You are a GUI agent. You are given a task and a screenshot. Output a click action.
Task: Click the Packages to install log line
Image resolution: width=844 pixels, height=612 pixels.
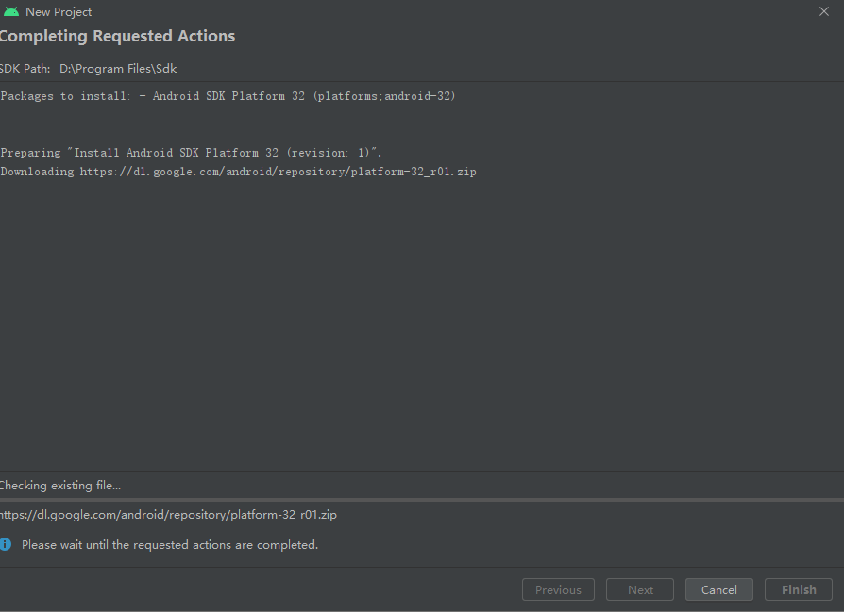tap(228, 96)
